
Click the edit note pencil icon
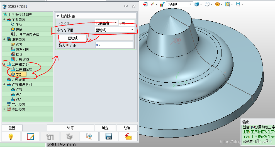click(31, 136)
